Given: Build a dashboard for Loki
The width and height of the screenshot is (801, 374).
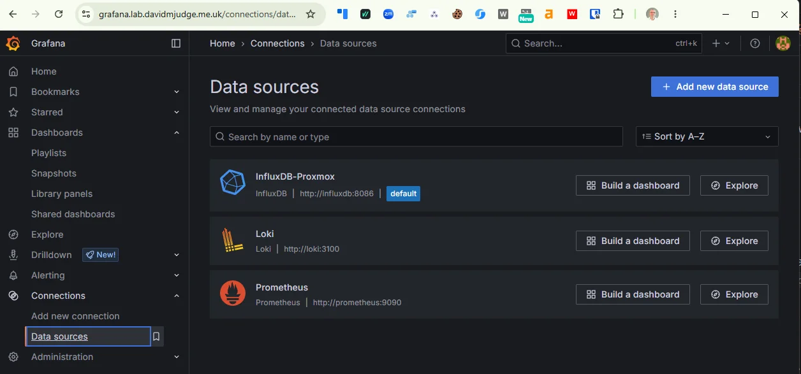Looking at the screenshot, I should point(633,241).
